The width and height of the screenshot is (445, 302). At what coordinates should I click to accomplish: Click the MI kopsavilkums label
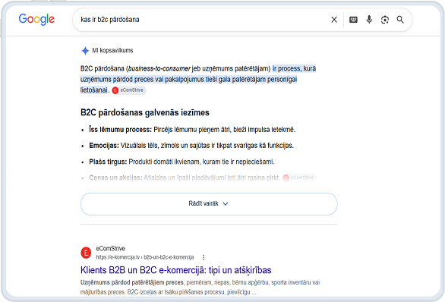point(112,51)
